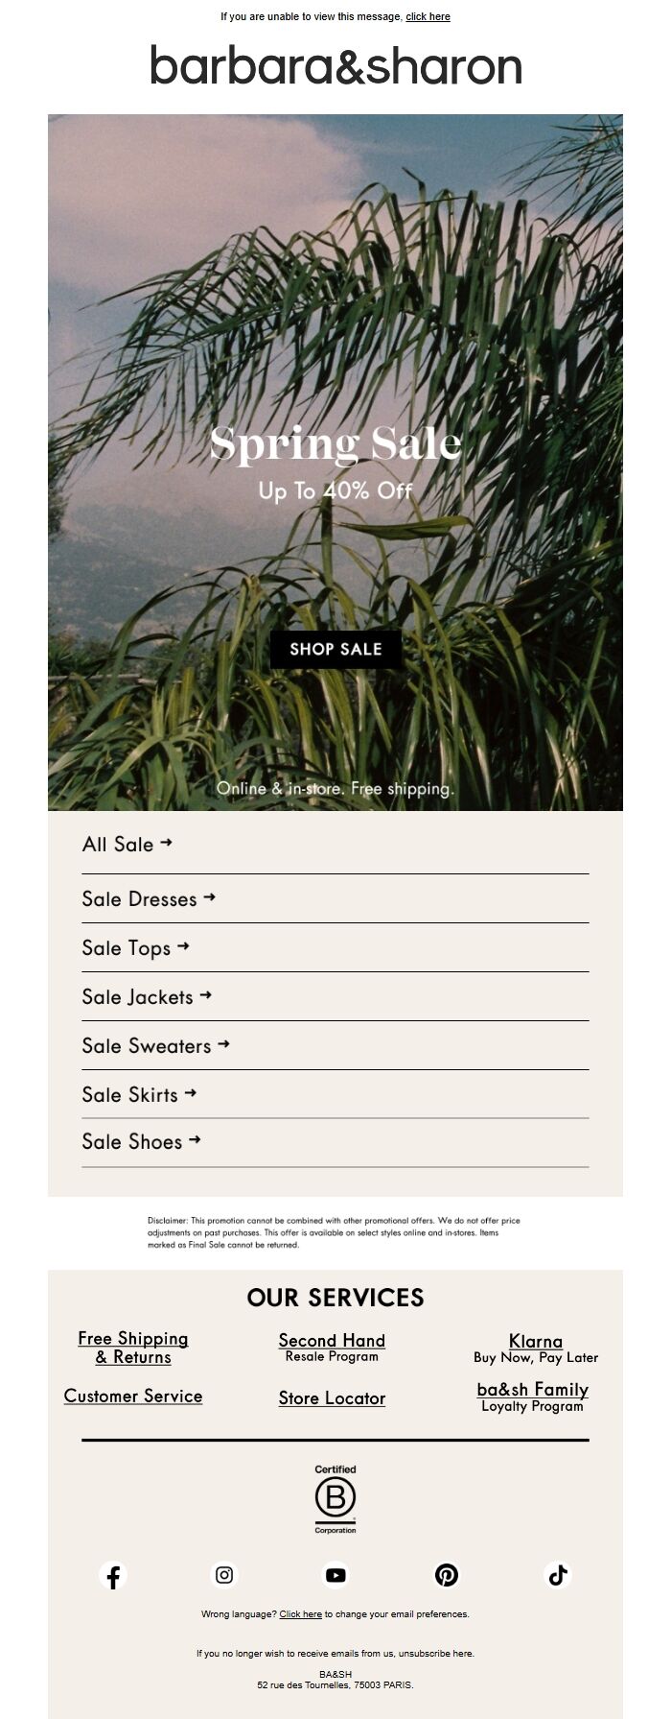Open the Instagram social icon

tap(223, 1575)
